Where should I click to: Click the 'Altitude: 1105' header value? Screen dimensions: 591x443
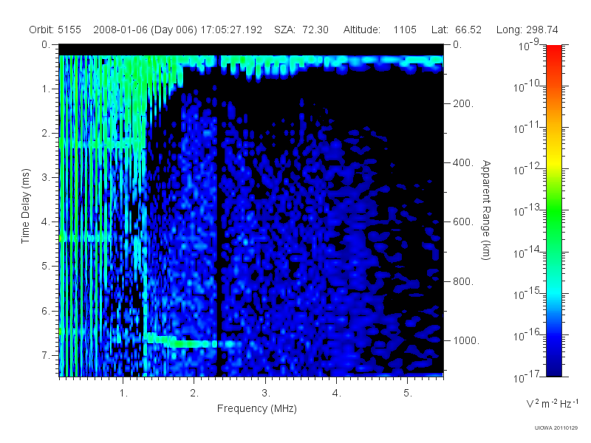click(x=380, y=30)
